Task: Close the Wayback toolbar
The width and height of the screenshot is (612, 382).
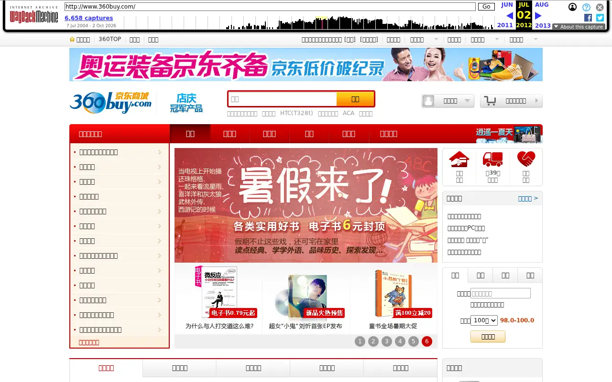Action: click(x=600, y=7)
